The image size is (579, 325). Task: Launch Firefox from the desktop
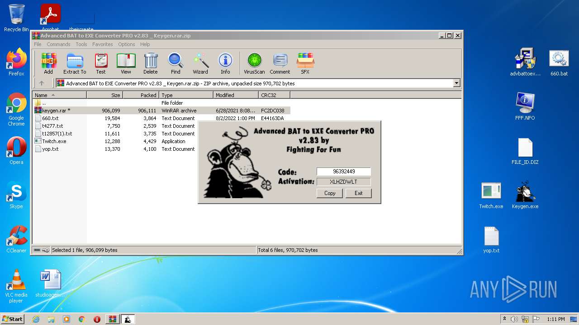(x=16, y=62)
